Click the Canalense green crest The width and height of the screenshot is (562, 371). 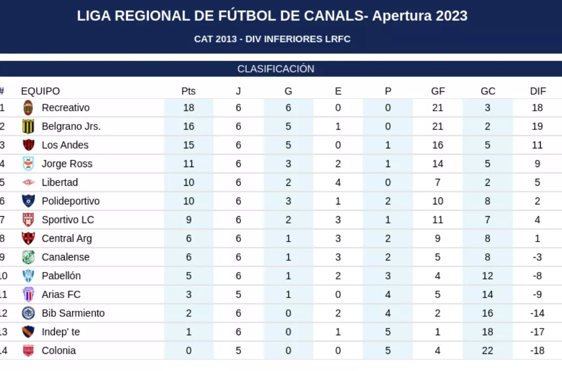(28, 257)
